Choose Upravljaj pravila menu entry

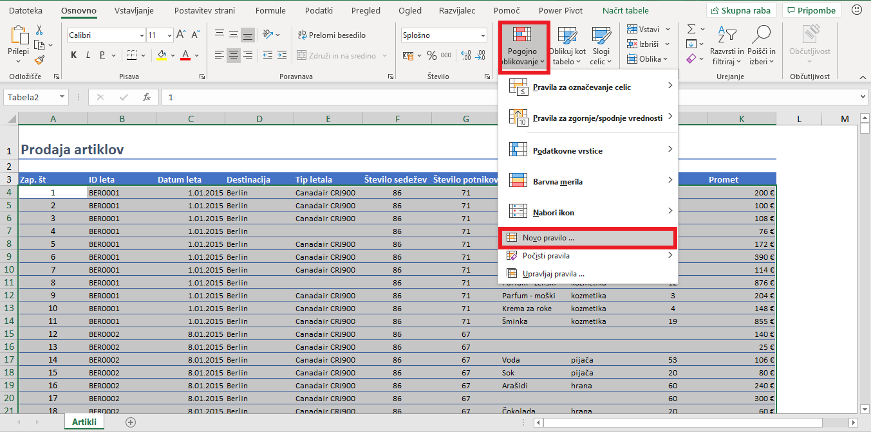click(x=589, y=274)
